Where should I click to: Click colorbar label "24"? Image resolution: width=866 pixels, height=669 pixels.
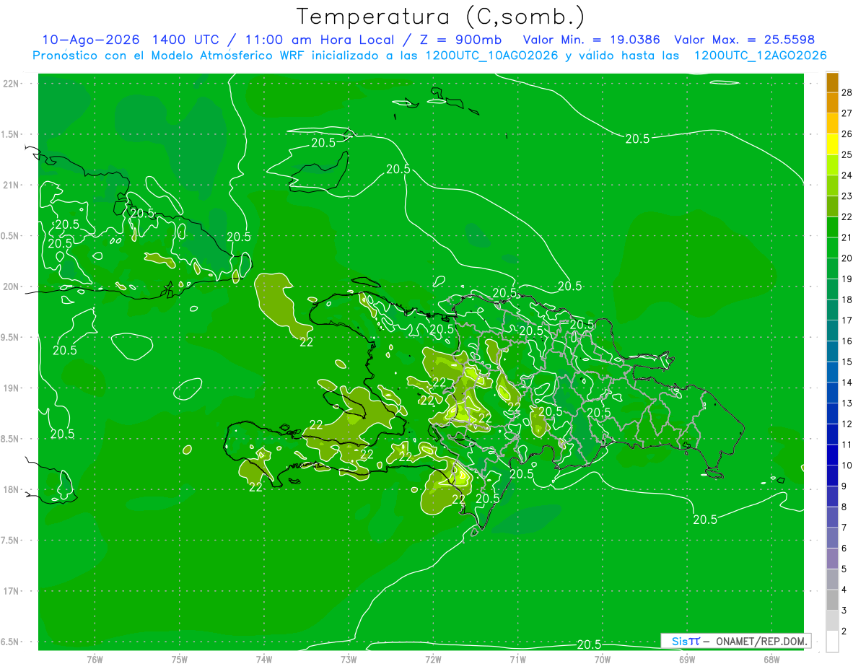(847, 175)
